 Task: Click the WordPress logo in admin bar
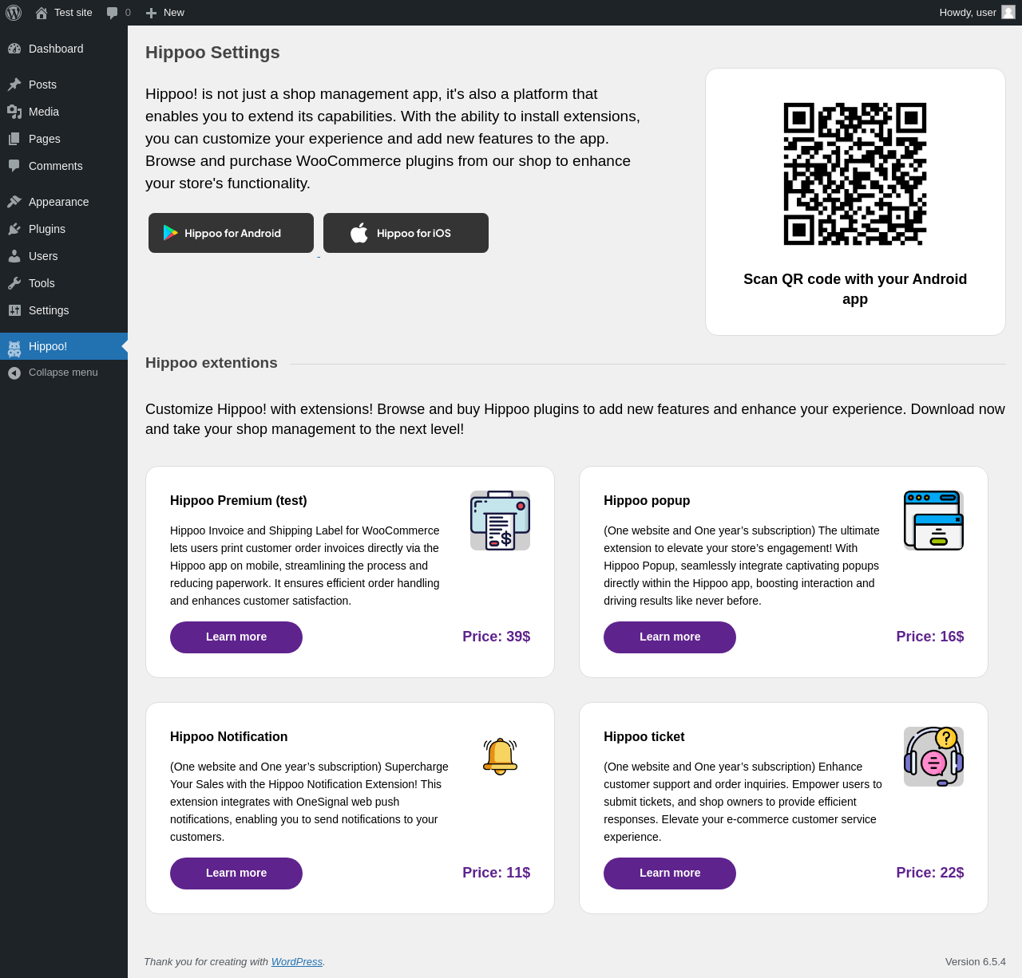point(14,13)
